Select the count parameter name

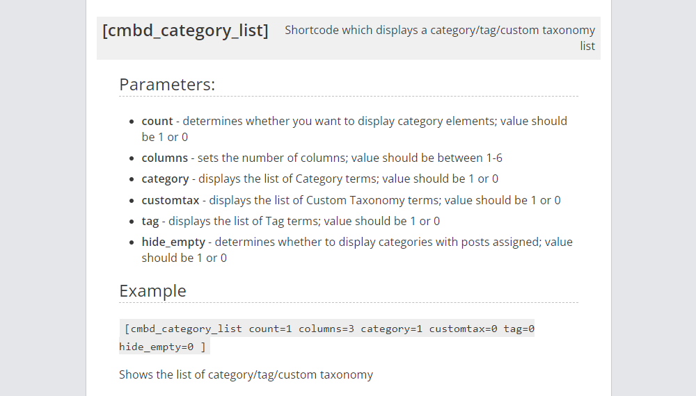pyautogui.click(x=157, y=121)
